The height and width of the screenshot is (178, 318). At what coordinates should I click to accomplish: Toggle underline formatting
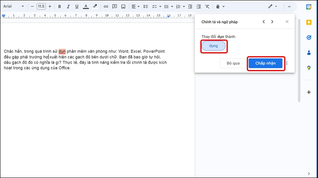[77, 6]
